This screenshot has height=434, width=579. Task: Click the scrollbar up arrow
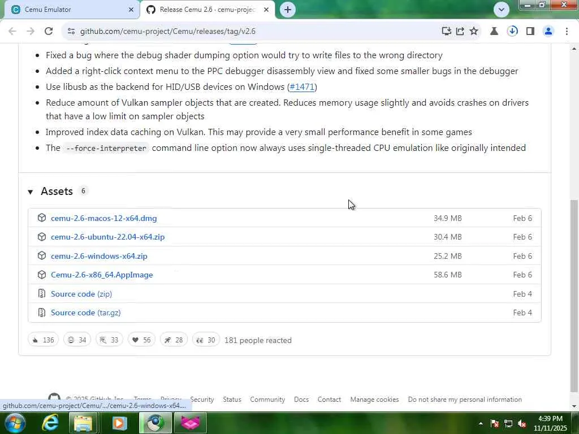pyautogui.click(x=574, y=49)
